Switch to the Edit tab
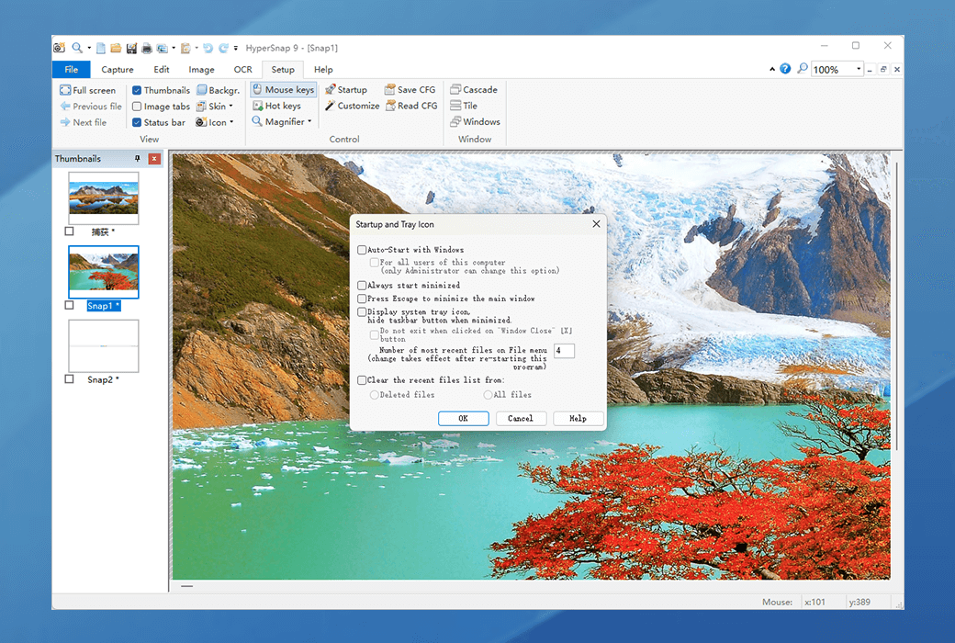The width and height of the screenshot is (955, 643). click(x=162, y=70)
